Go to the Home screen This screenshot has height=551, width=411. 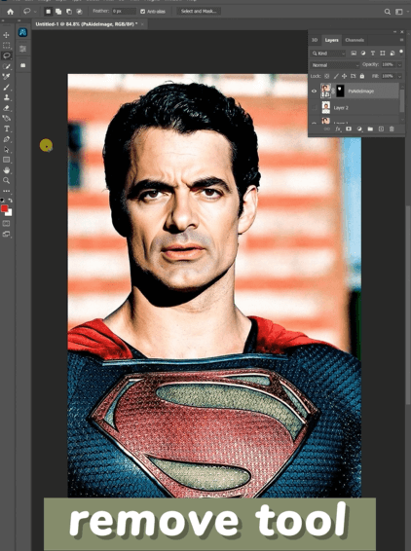pos(10,12)
